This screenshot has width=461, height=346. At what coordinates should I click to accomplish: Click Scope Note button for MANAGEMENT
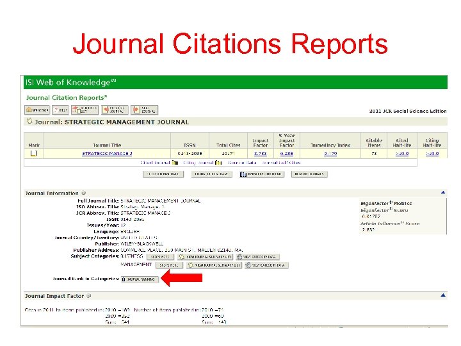point(169,265)
